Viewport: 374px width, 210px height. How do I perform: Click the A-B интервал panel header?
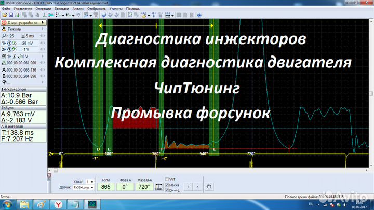pos(23,127)
